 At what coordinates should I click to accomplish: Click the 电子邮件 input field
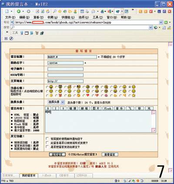(x=65, y=69)
